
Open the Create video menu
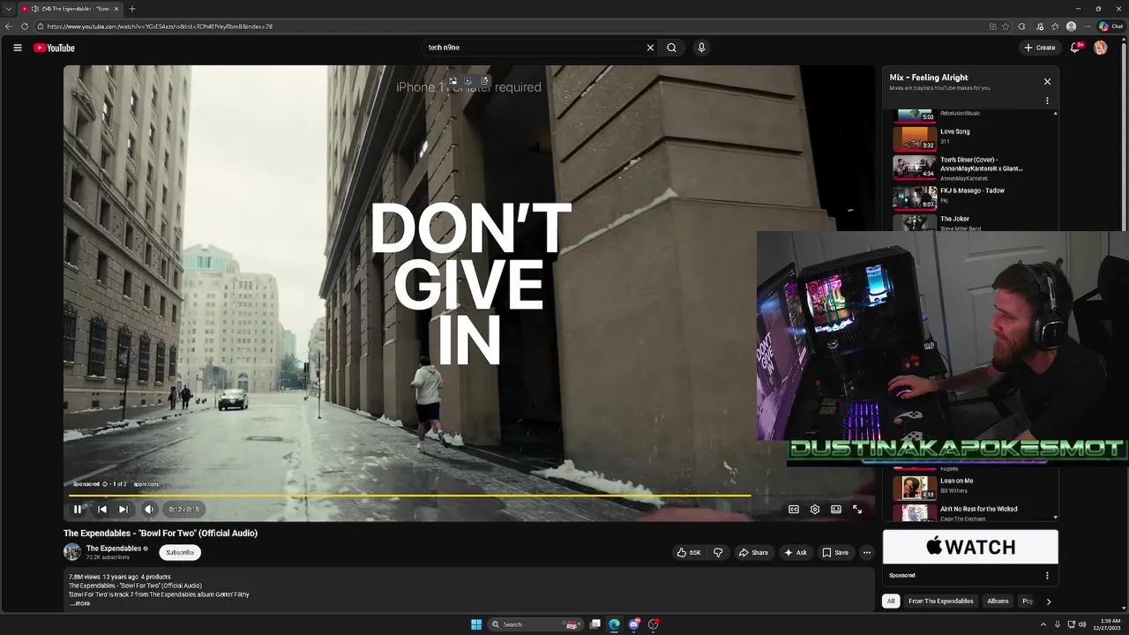1040,48
